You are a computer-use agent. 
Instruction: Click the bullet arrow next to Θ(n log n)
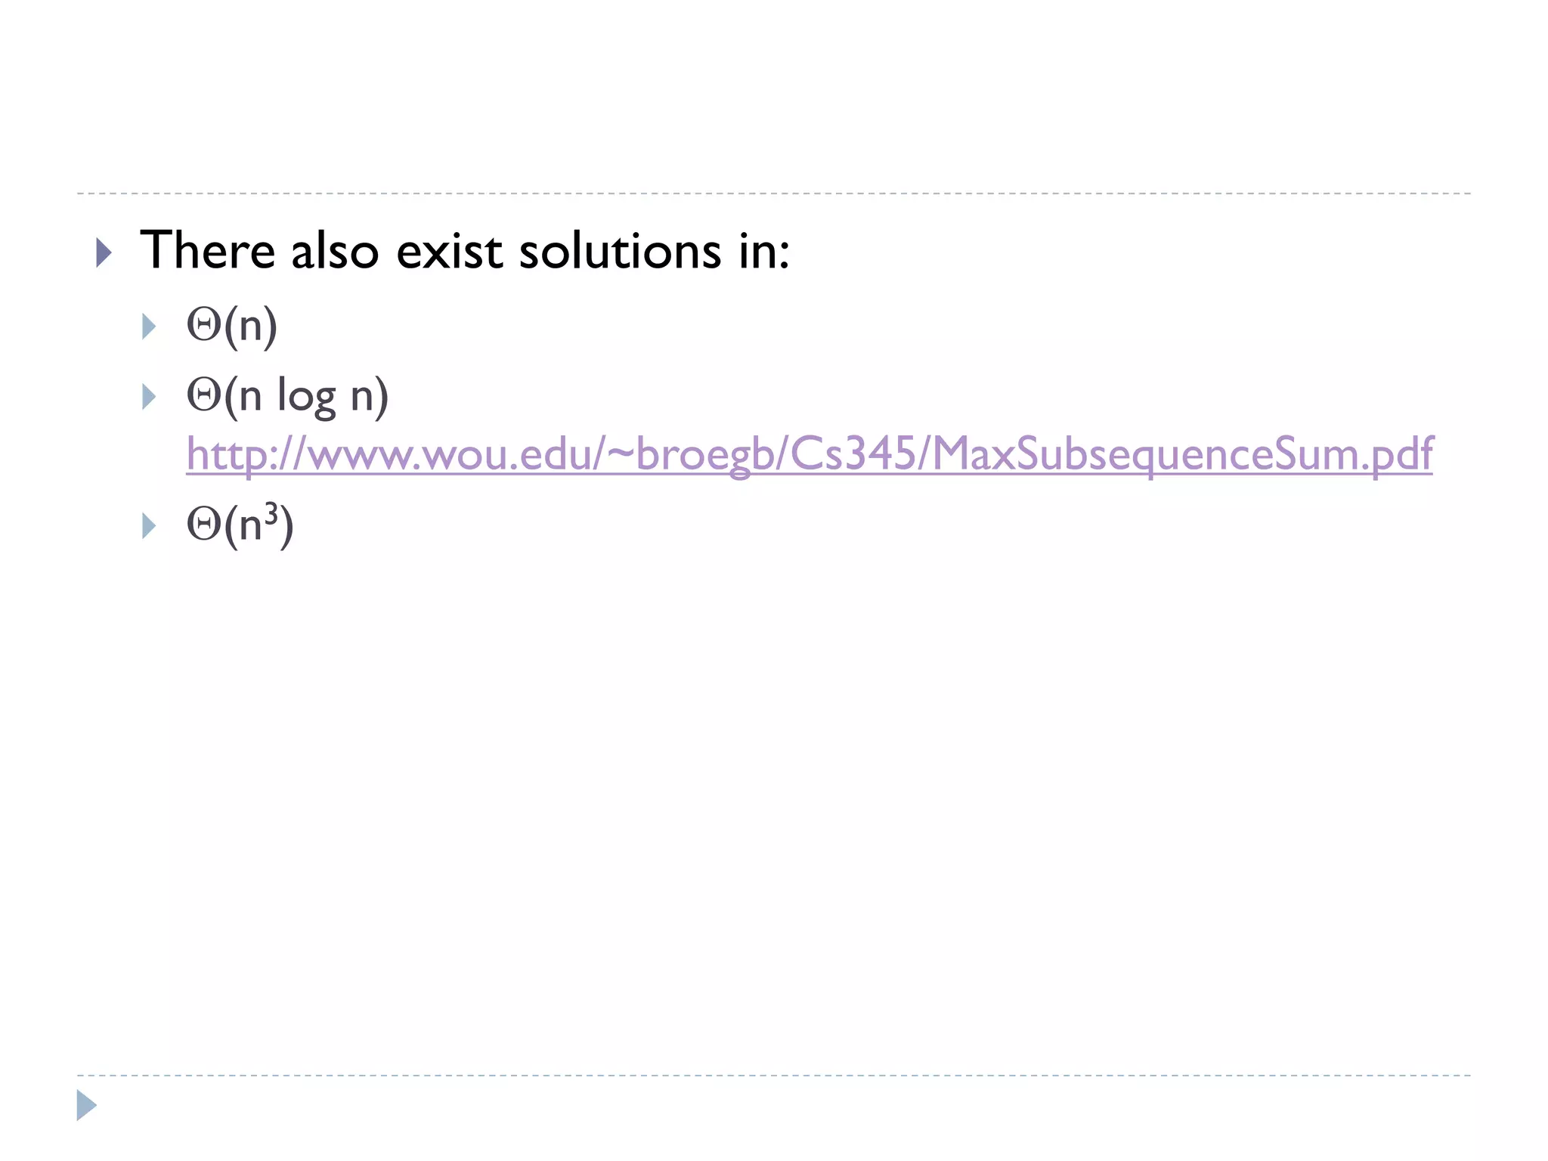pos(149,397)
